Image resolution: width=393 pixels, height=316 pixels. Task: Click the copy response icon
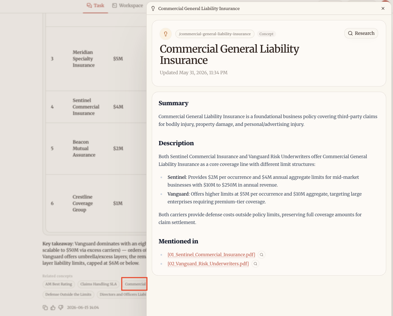45,308
